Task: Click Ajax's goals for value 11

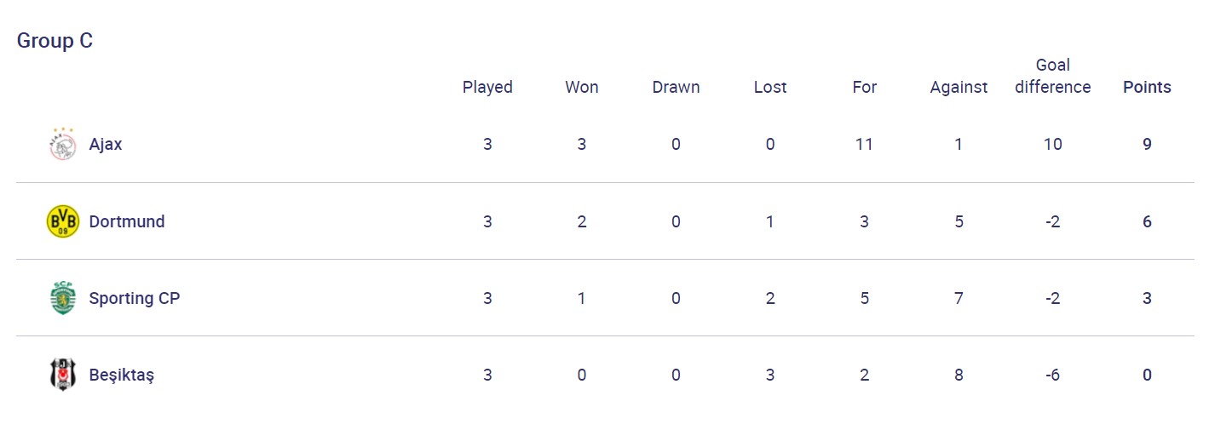Action: tap(864, 145)
